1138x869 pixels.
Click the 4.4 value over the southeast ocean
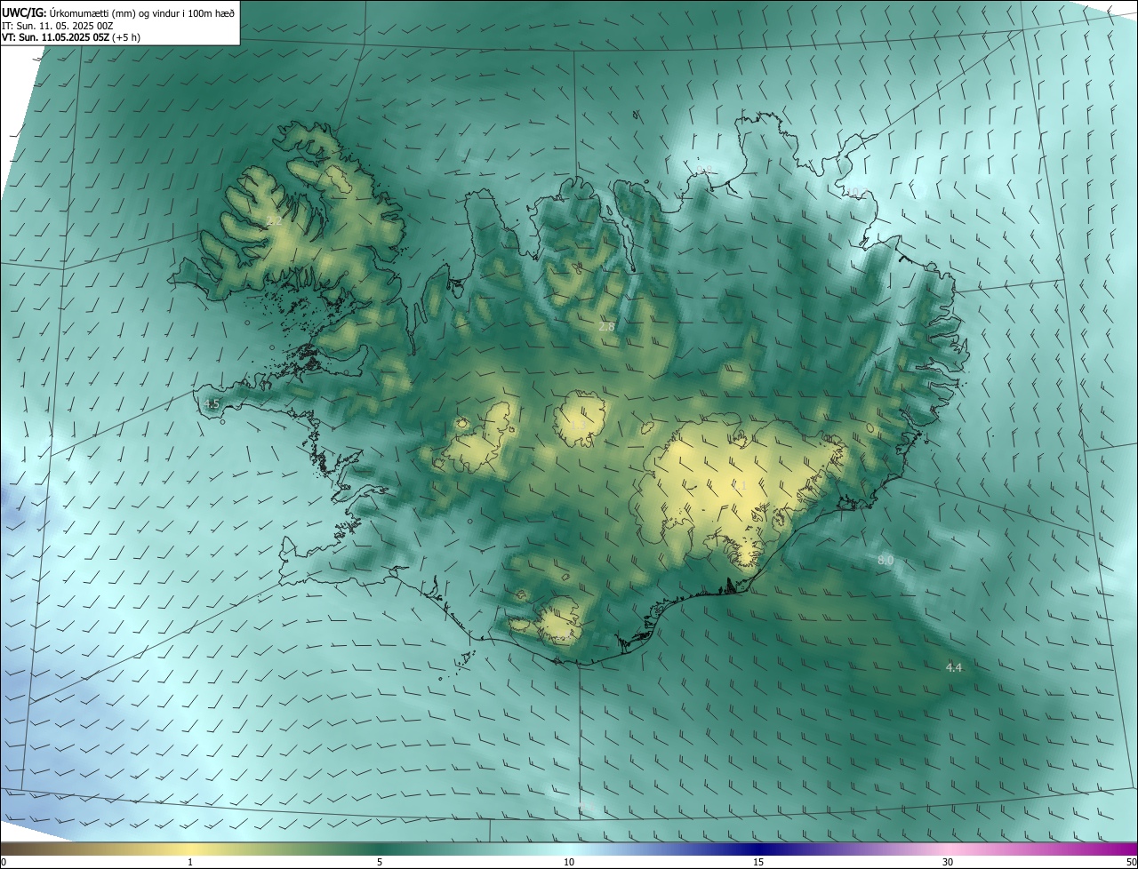point(954,667)
